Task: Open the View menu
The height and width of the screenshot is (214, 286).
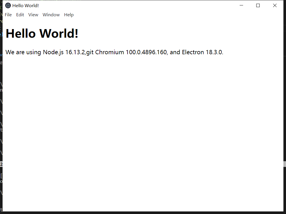Action: [33, 15]
